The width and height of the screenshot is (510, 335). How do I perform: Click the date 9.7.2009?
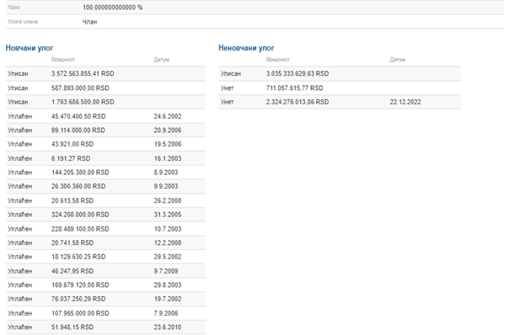click(166, 271)
